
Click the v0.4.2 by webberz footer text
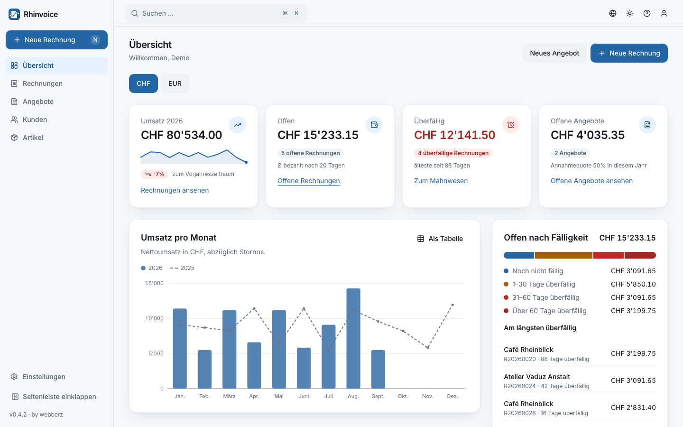(x=36, y=415)
